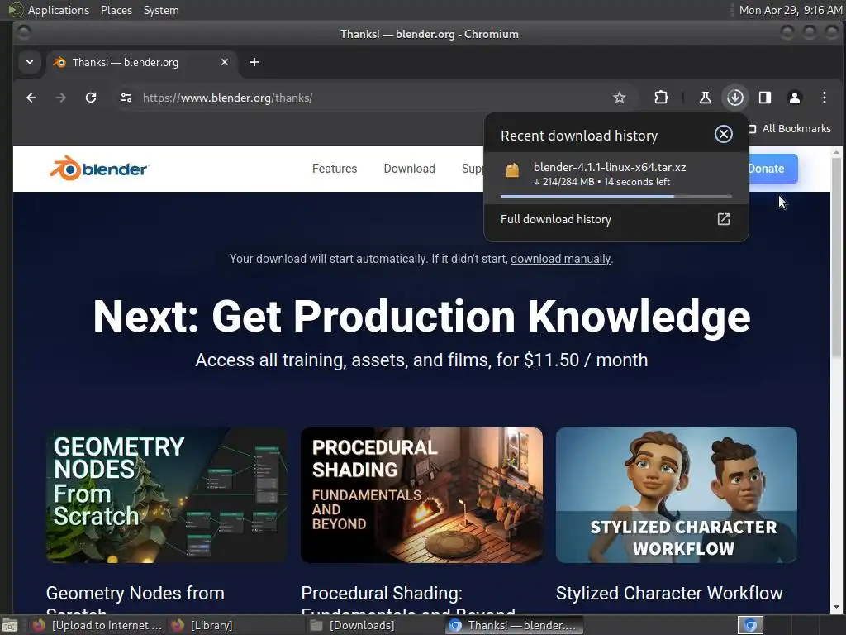The height and width of the screenshot is (635, 846).
Task: Open the Extensions puzzle icon
Action: point(661,98)
